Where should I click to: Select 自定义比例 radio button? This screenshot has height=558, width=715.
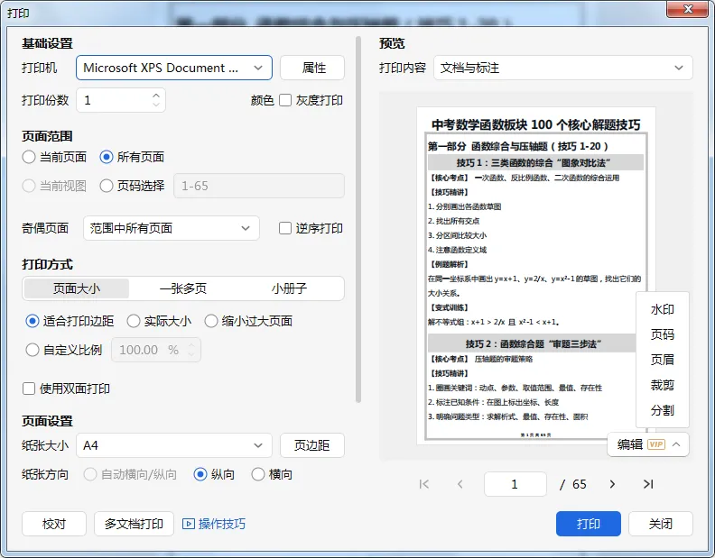[32, 350]
